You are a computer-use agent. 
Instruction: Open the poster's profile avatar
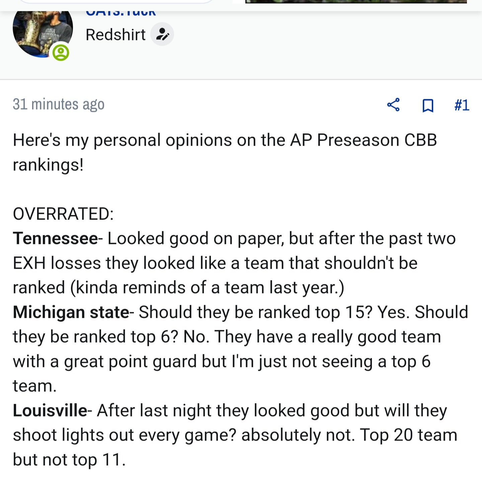click(43, 34)
